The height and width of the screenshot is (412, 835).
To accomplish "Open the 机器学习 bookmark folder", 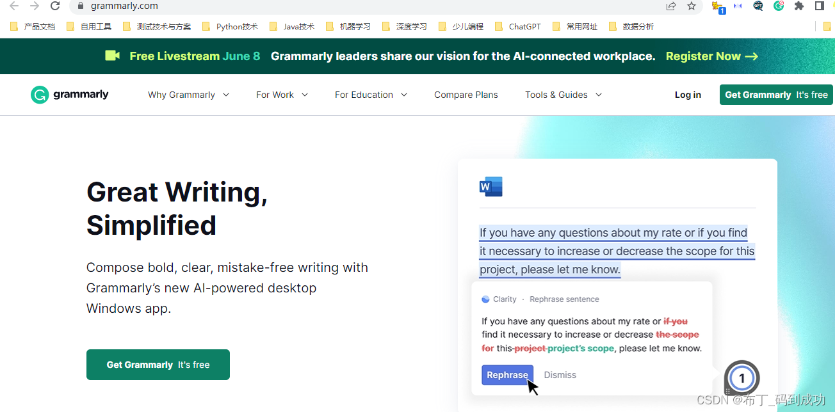I will 348,26.
